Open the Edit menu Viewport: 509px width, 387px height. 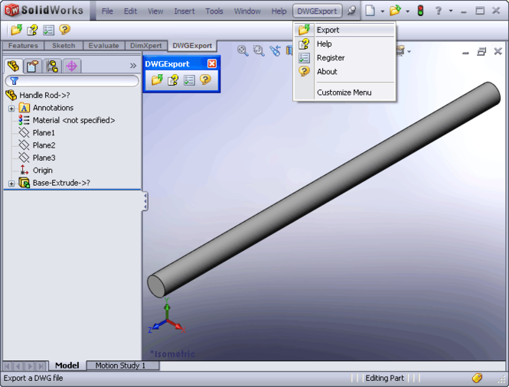[x=130, y=11]
